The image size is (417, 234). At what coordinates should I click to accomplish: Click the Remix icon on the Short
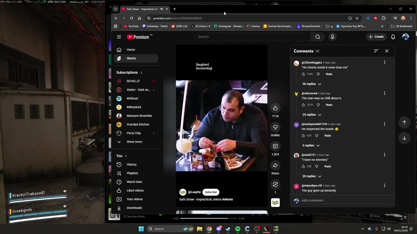point(275,185)
